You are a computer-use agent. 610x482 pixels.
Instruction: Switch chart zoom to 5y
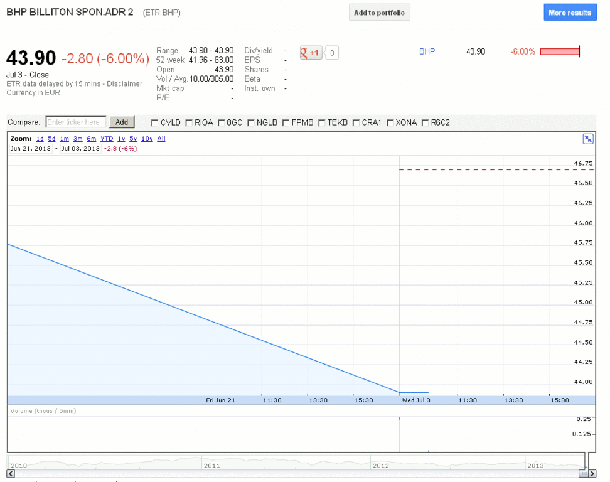(x=133, y=139)
